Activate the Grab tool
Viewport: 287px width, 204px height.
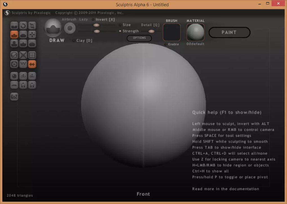(32, 34)
